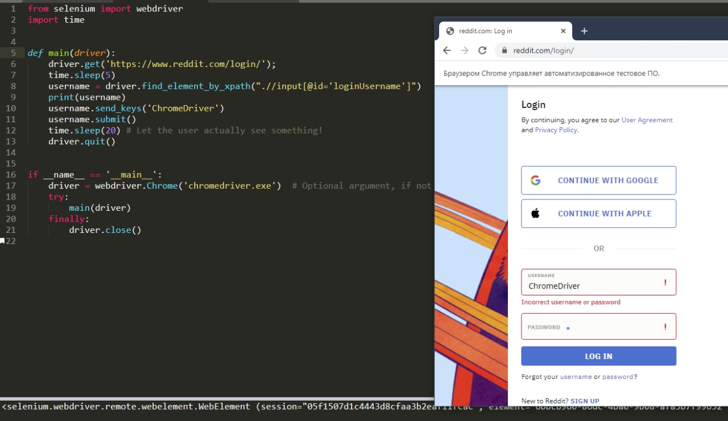Screen dimensions: 728x421
Task: Focus the Username field containing ChromeDriver
Action: (599, 282)
